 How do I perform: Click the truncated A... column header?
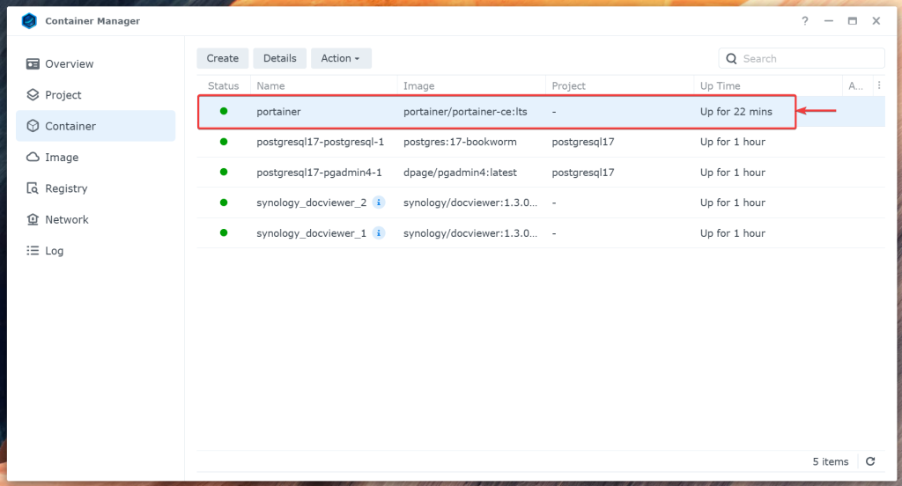[x=855, y=85]
